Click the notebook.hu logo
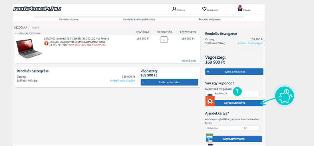This screenshot has width=314, height=146. 37,9
